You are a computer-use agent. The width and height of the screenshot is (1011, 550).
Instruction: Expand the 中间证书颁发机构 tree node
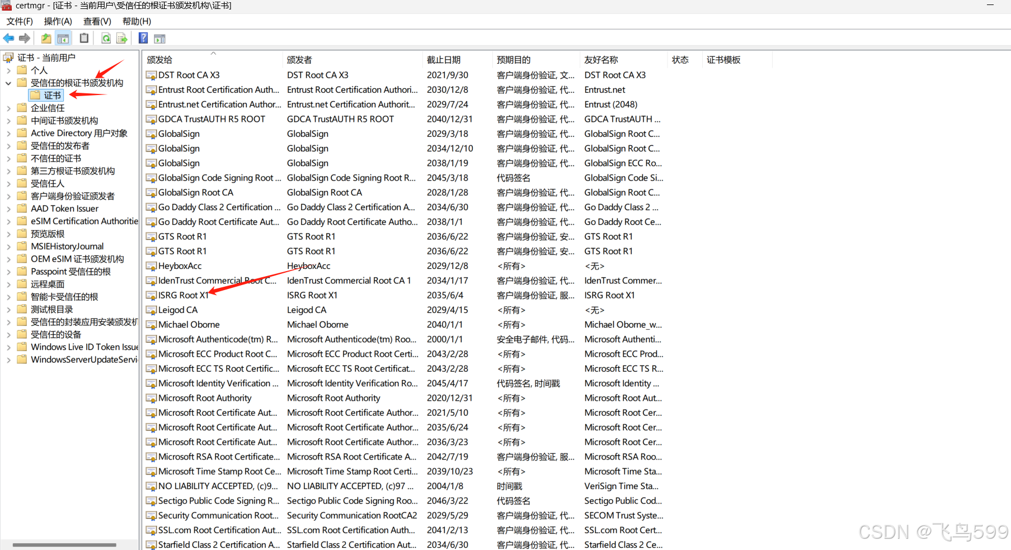8,121
